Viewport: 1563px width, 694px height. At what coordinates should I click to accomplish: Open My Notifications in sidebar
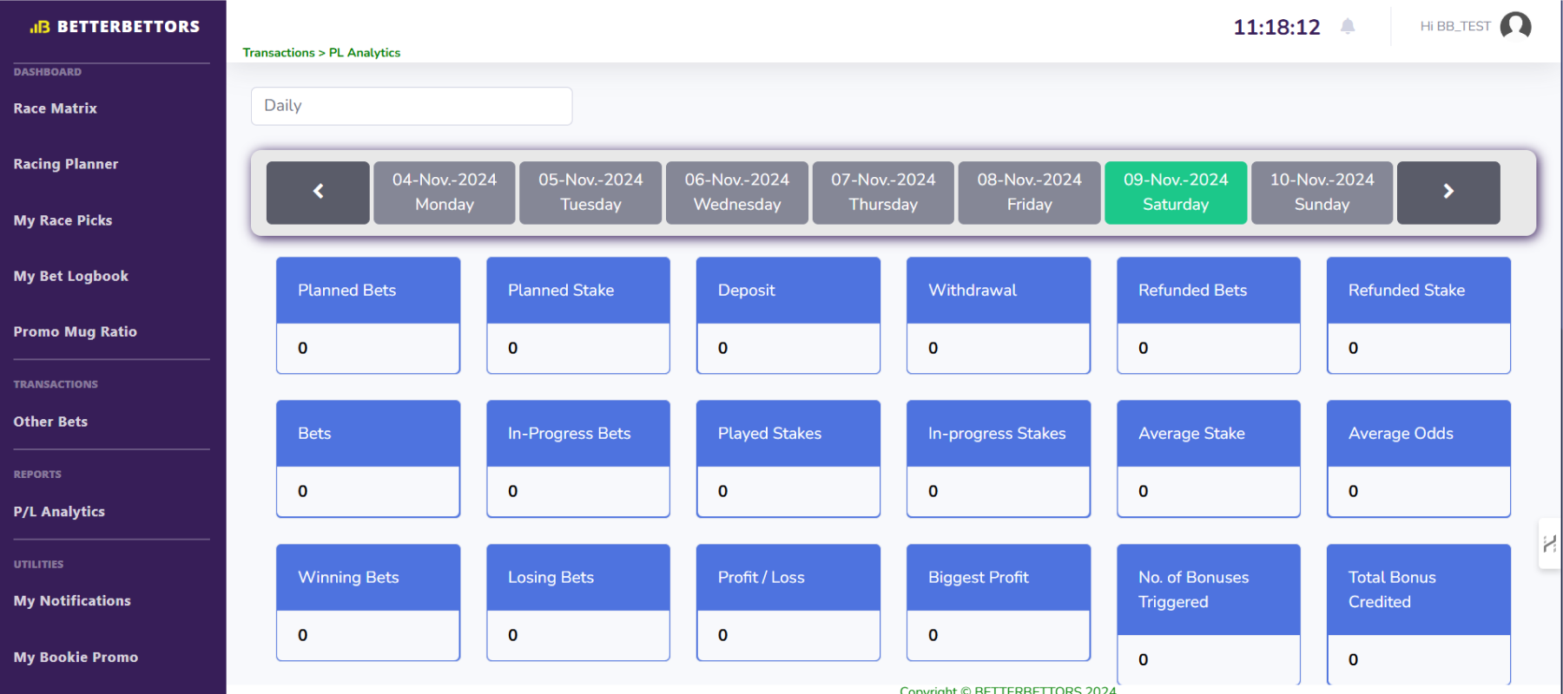pyautogui.click(x=72, y=600)
